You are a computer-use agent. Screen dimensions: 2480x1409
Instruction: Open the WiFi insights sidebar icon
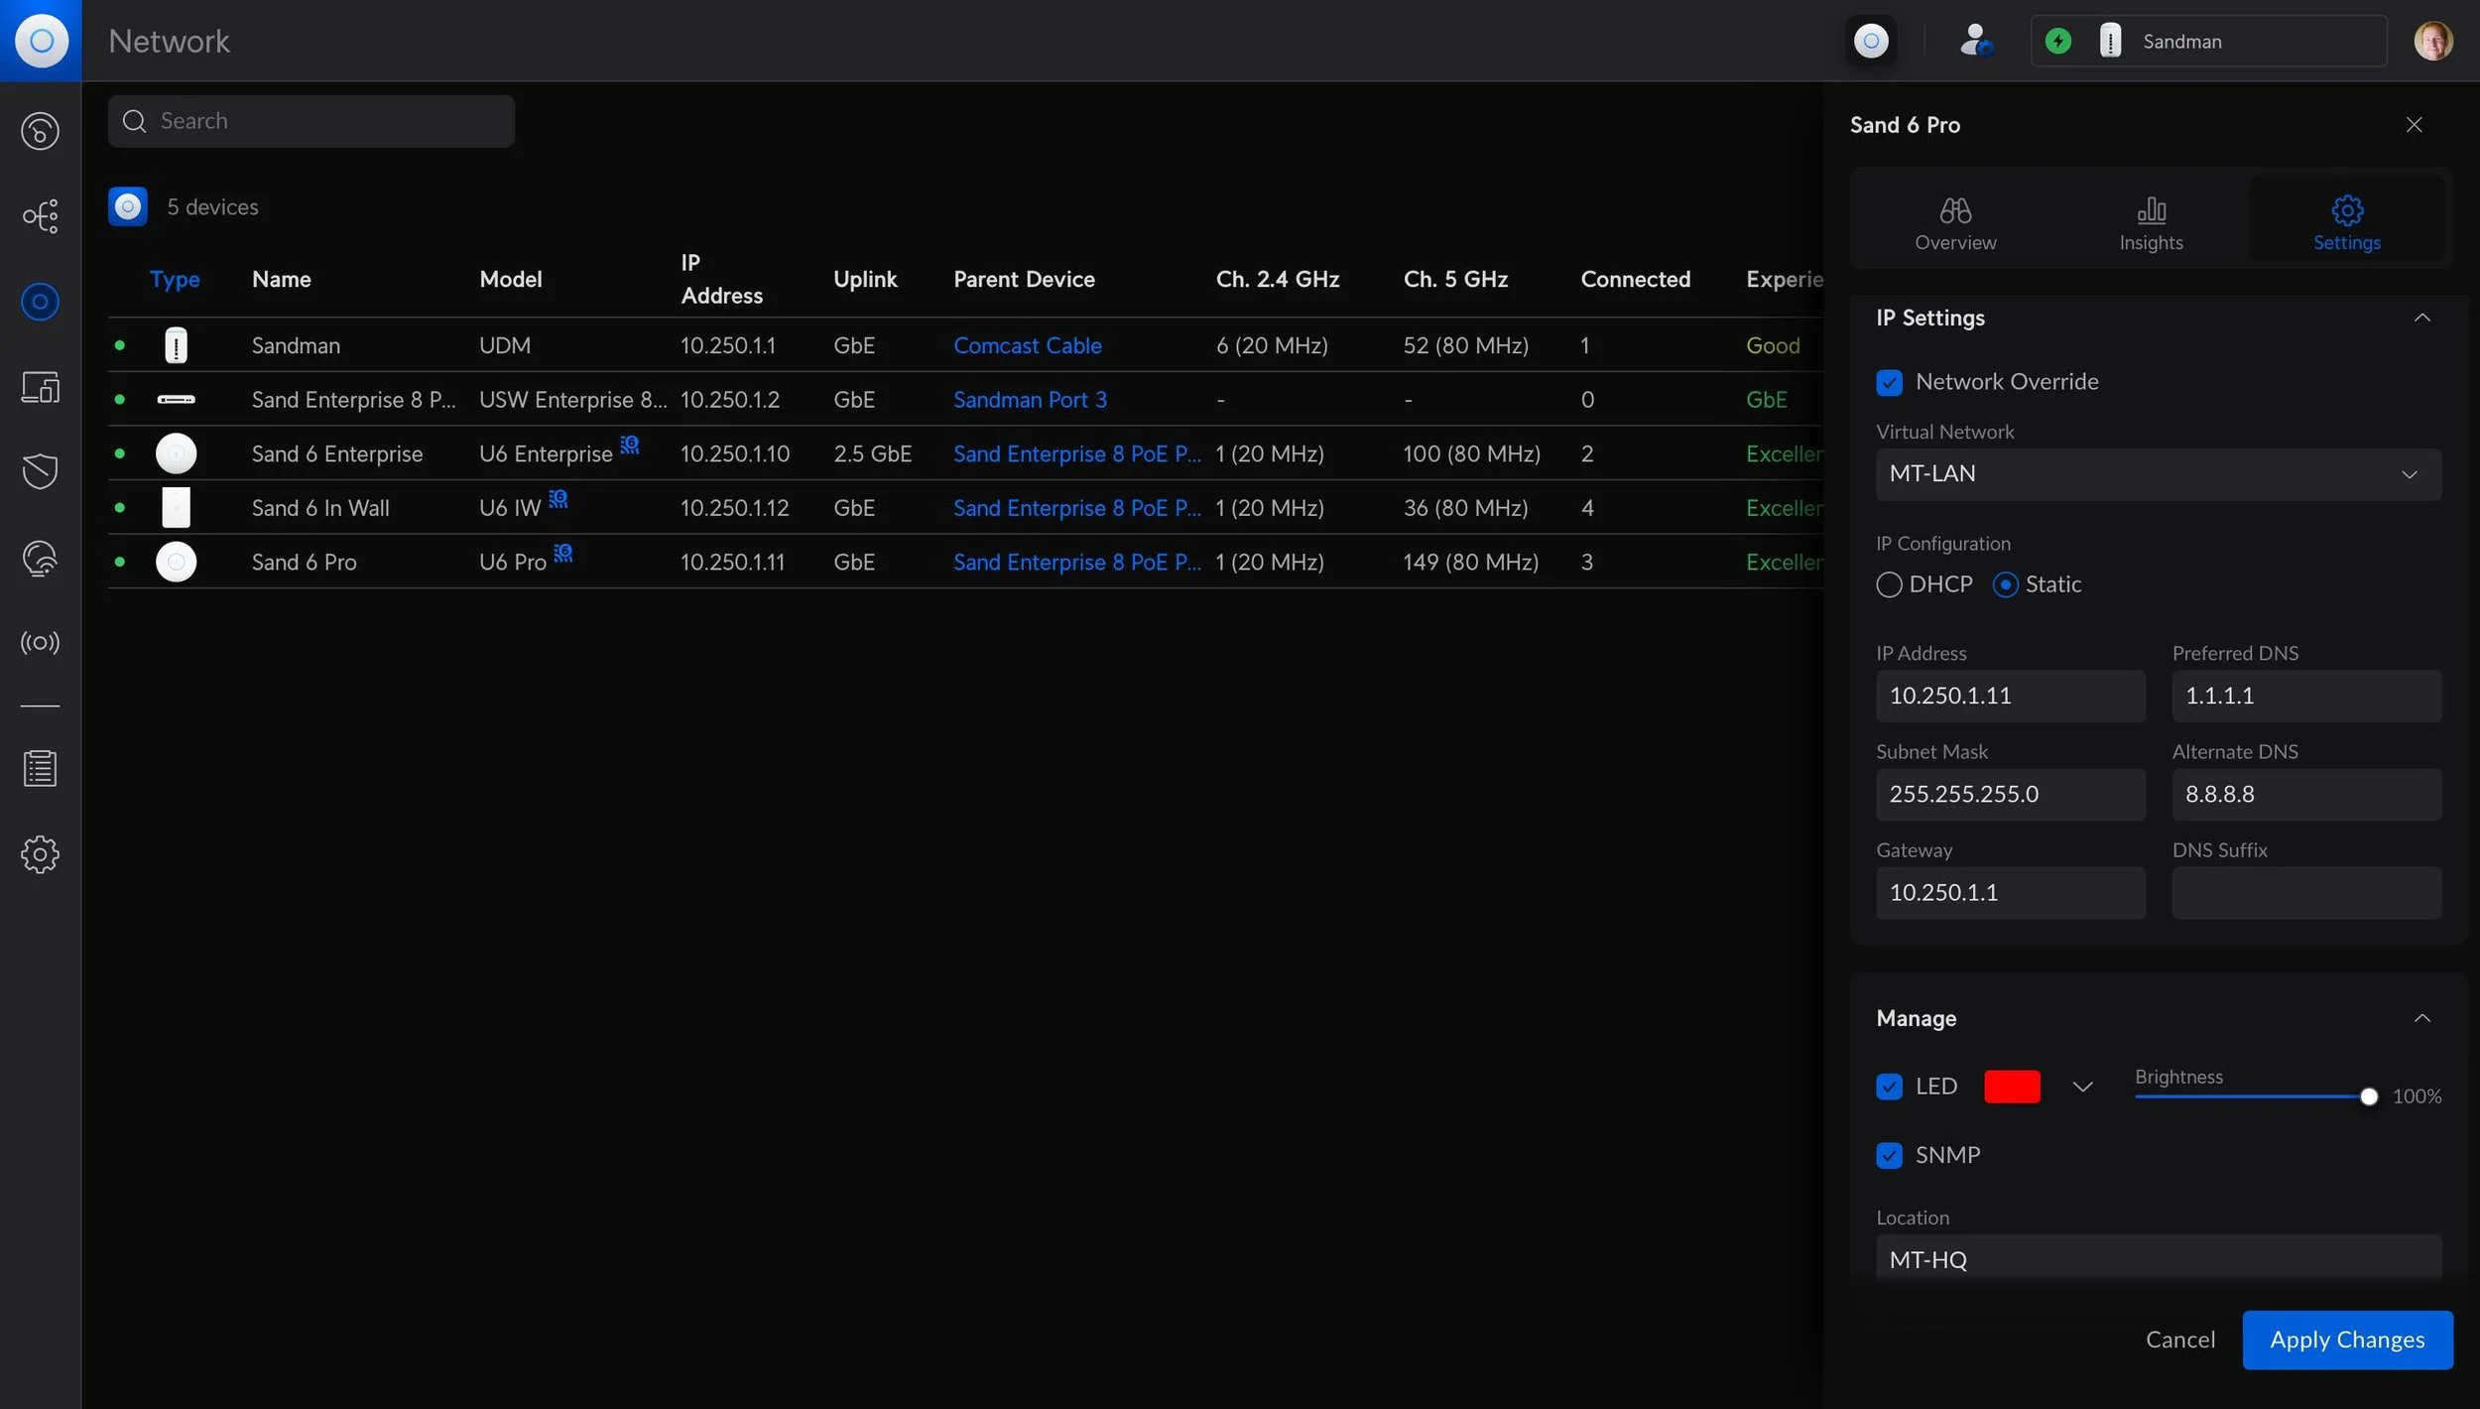coord(40,558)
